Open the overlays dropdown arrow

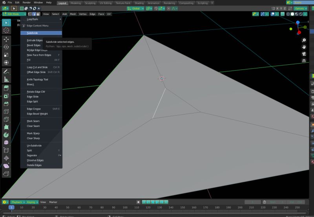[277, 14]
